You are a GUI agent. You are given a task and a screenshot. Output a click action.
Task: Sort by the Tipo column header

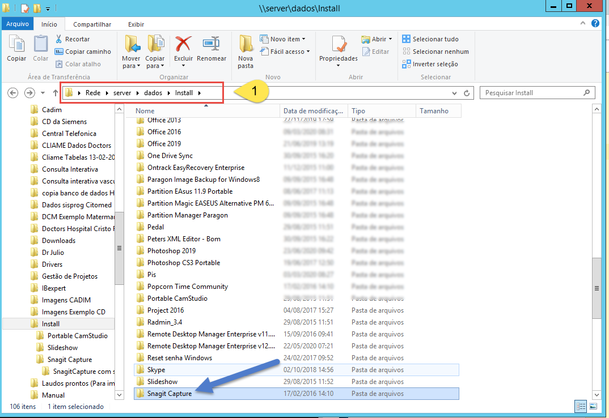[382, 111]
